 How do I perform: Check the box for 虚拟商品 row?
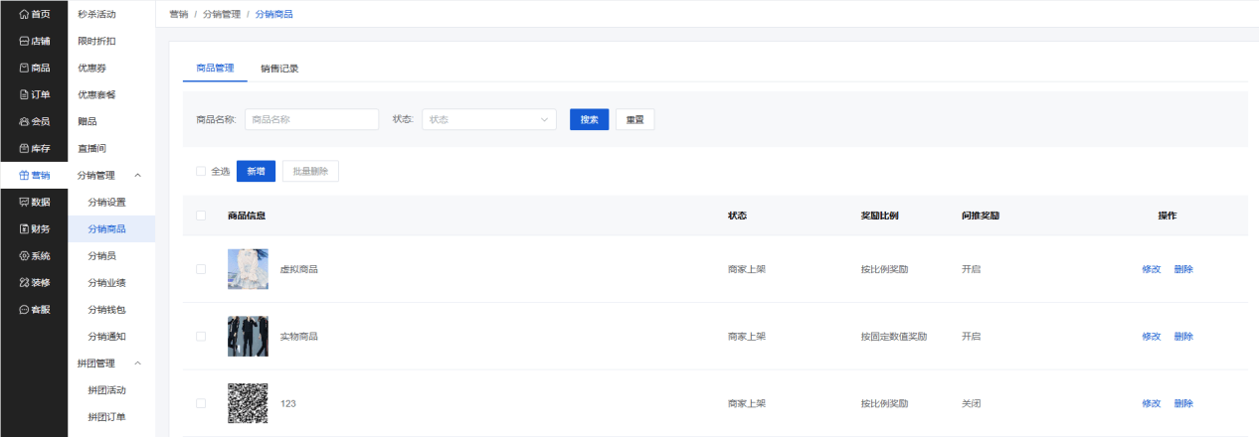201,269
